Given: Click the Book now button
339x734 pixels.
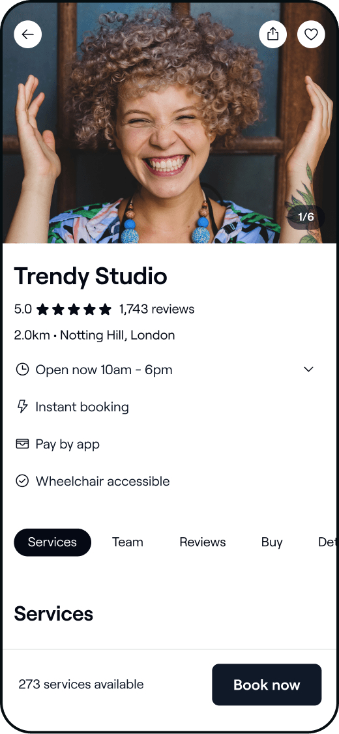Looking at the screenshot, I should point(267,684).
